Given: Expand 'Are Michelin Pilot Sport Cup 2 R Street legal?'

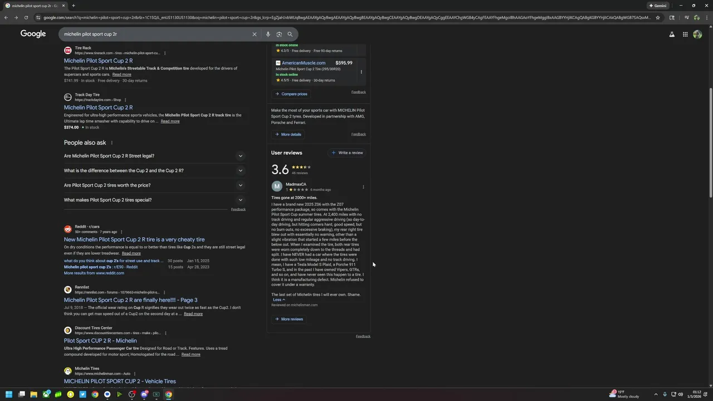Looking at the screenshot, I should click(x=154, y=156).
